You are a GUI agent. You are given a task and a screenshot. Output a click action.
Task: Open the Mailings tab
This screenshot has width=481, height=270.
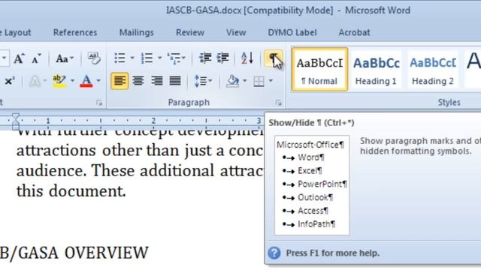(137, 32)
